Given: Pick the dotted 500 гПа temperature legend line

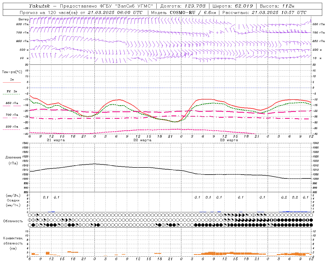Looking at the screenshot, I should pos(12,129).
